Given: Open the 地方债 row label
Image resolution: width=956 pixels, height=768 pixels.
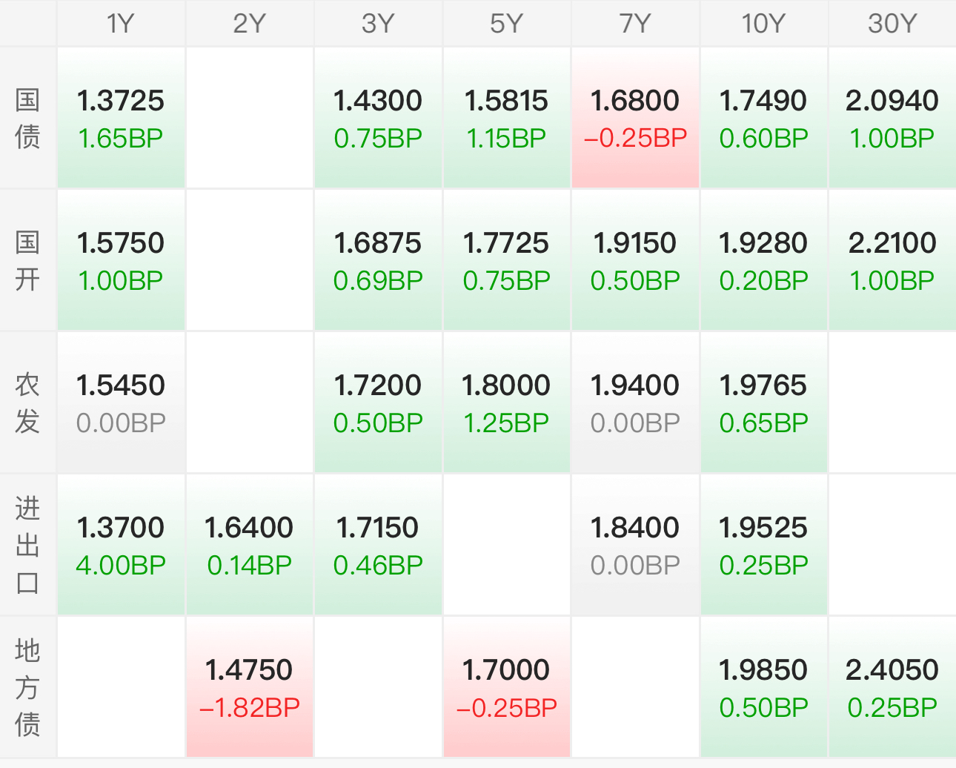Looking at the screenshot, I should click(x=27, y=688).
